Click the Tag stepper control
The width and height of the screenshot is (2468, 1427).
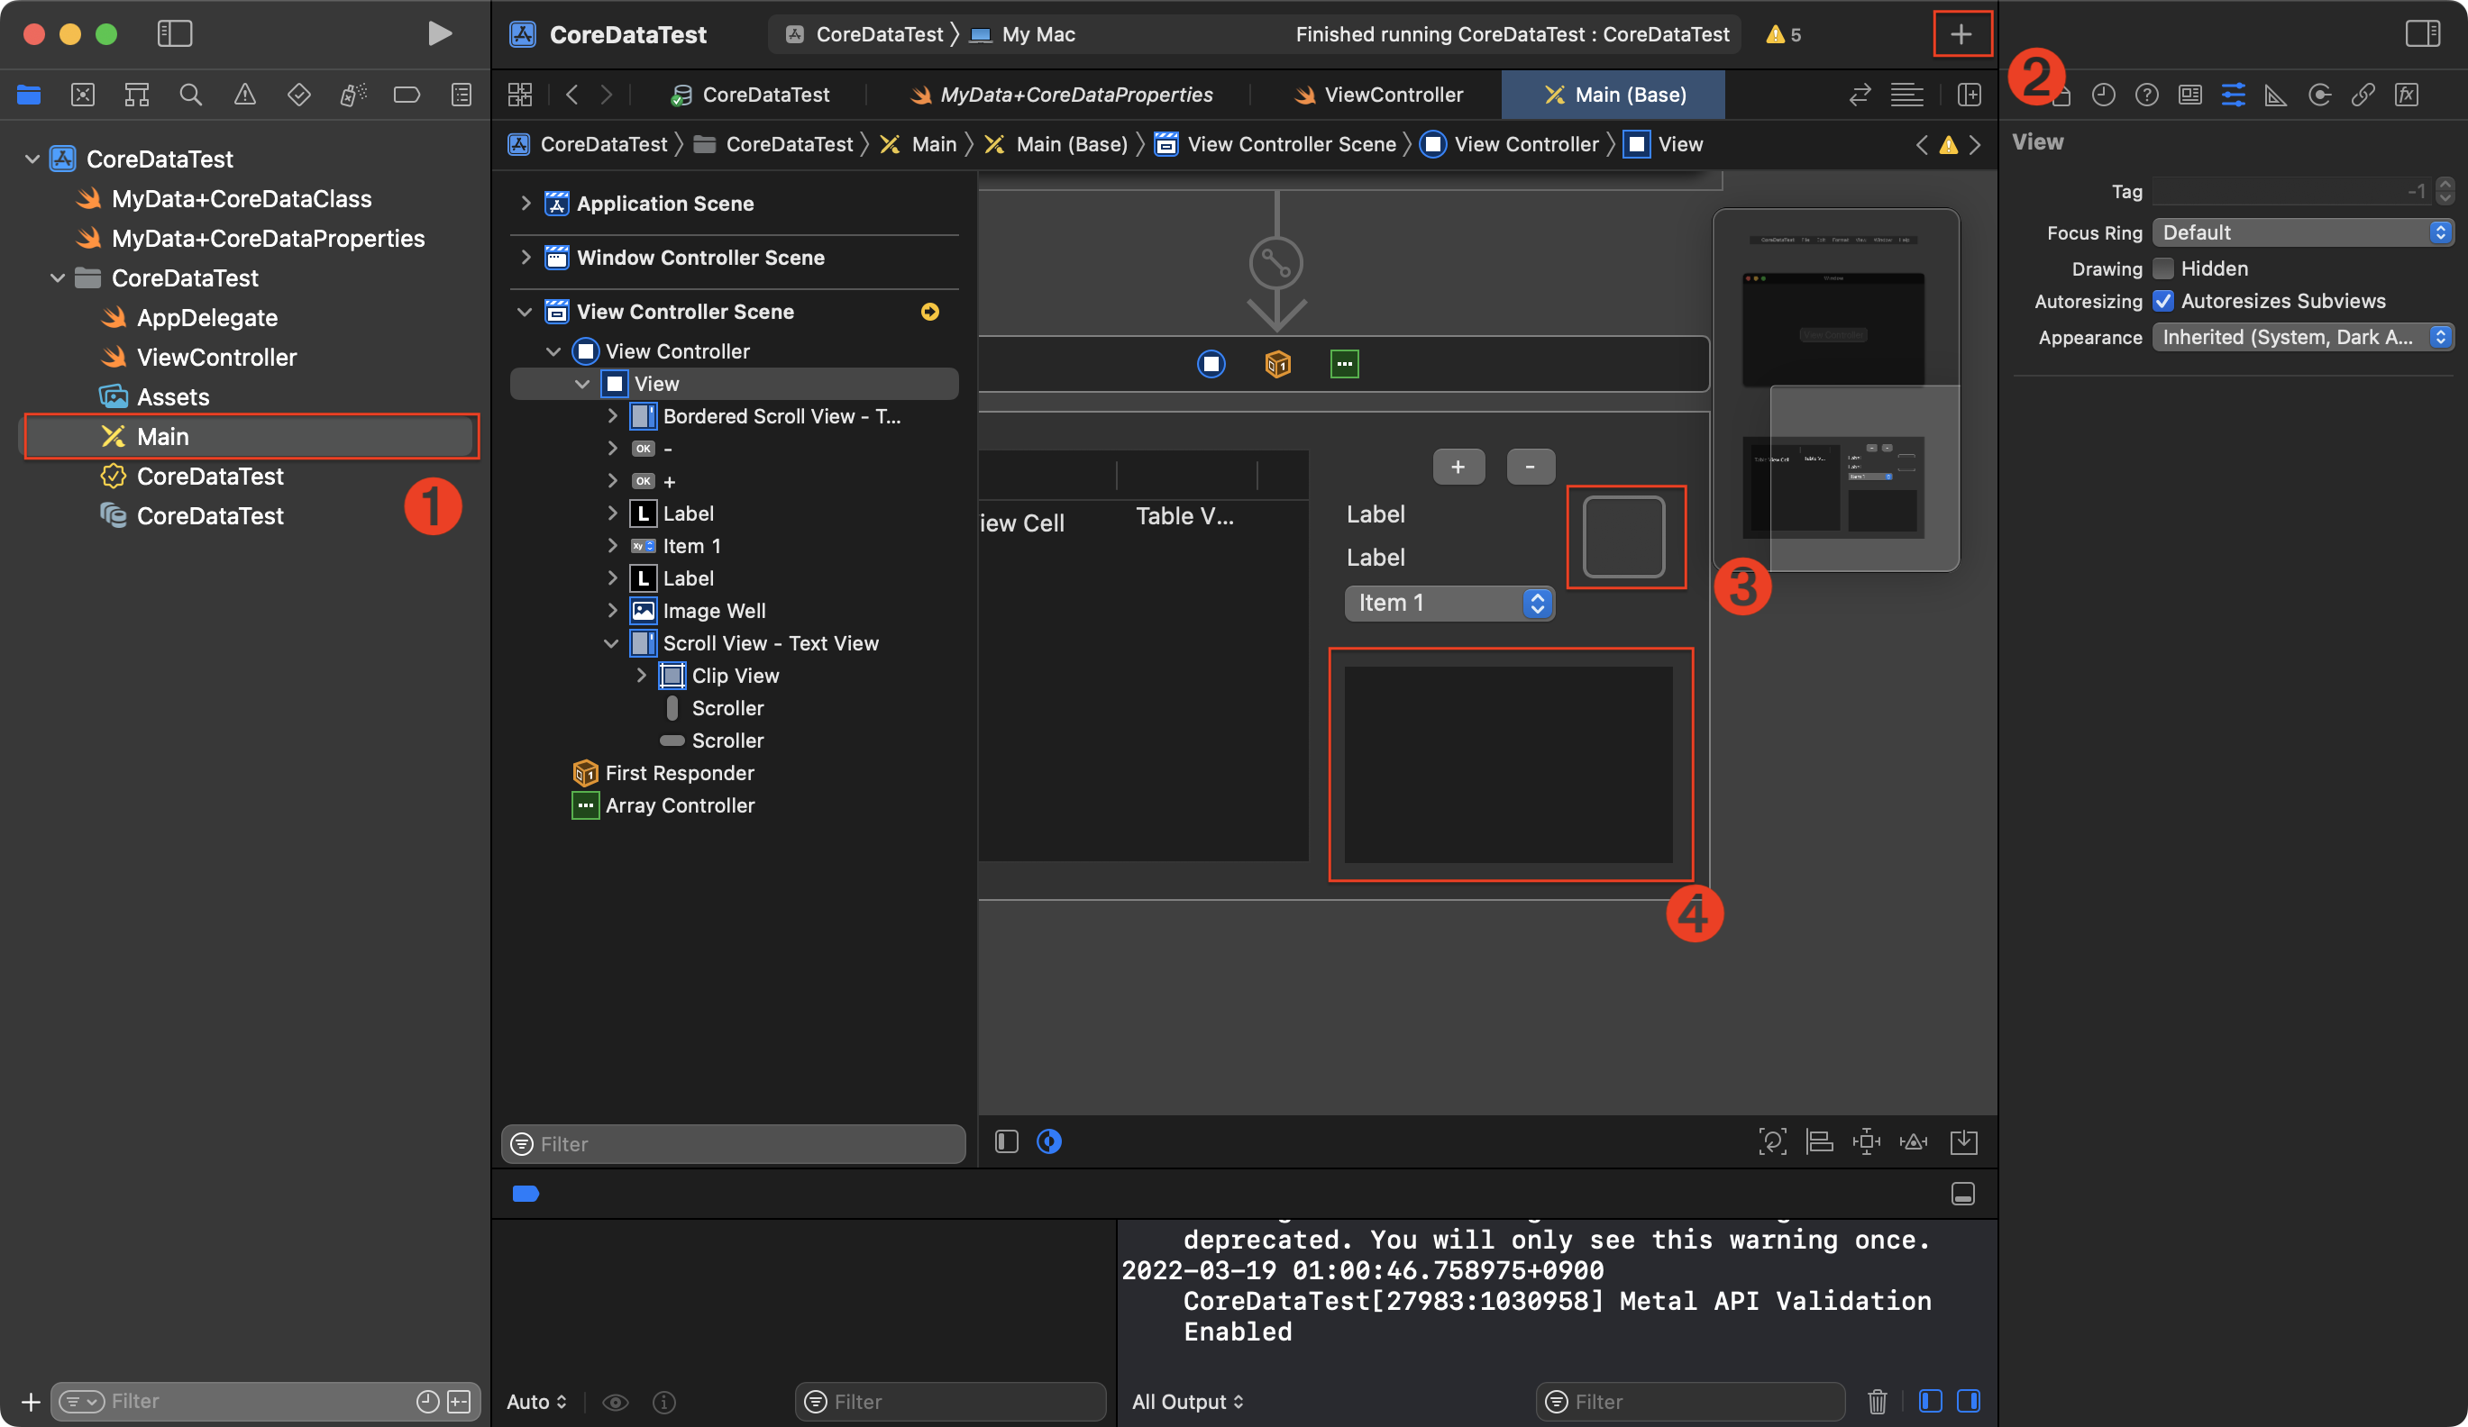pos(2445,191)
